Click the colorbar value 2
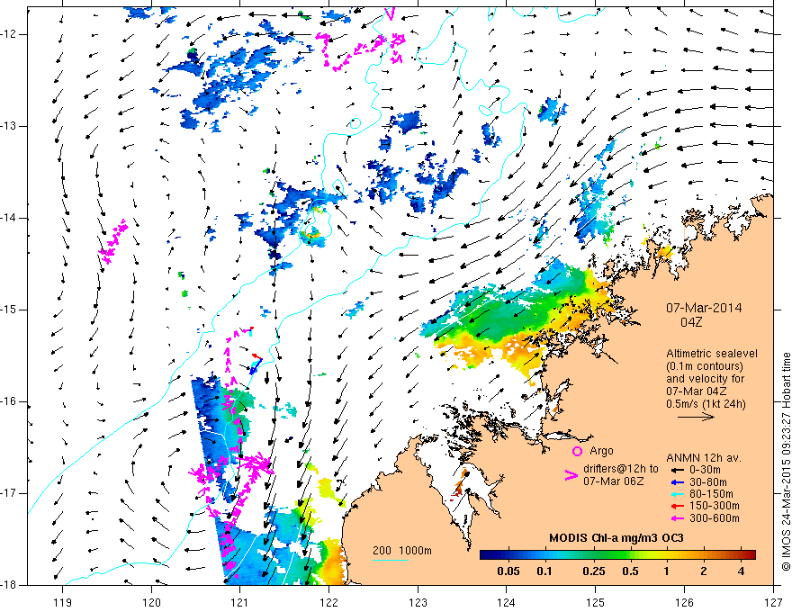The height and width of the screenshot is (612, 792). tap(704, 571)
